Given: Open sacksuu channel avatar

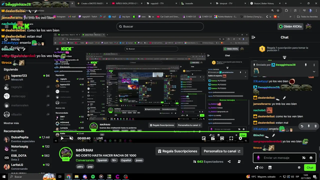Looking at the screenshot, I should pos(66,153).
